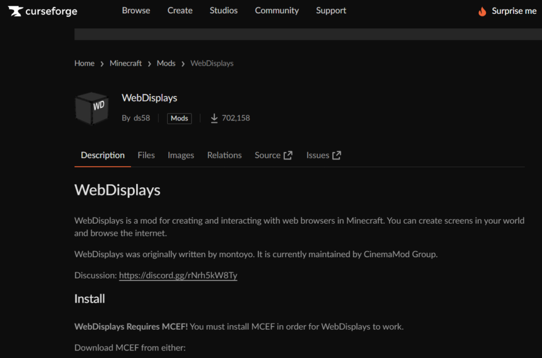Open the Community menu
Screen dimensions: 542x358
click(x=277, y=10)
